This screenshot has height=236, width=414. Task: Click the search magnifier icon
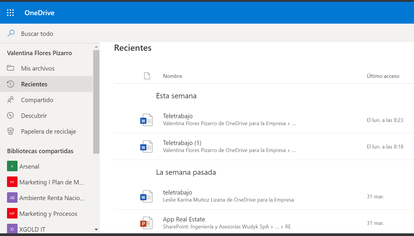click(11, 34)
